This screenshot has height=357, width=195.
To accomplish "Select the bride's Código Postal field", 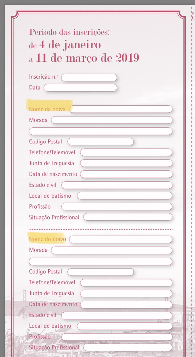I will (x=100, y=142).
